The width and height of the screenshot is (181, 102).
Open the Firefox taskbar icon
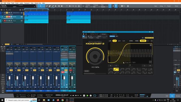(58, 100)
